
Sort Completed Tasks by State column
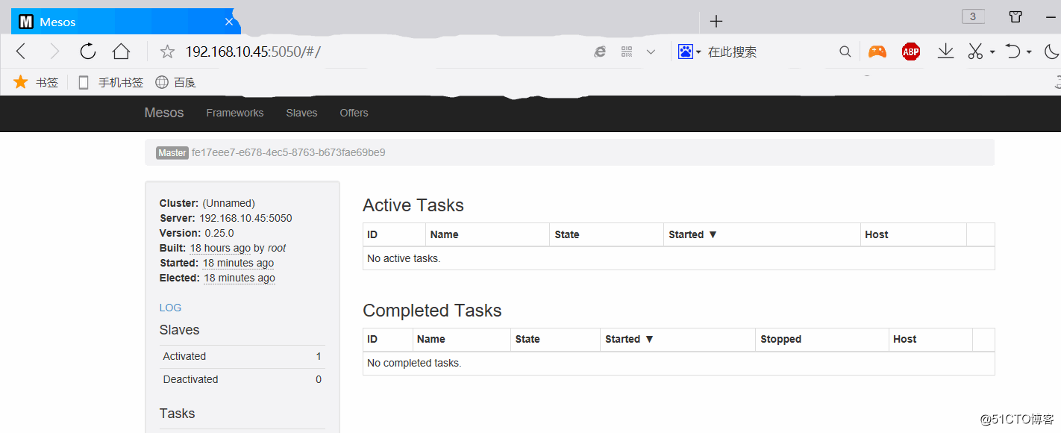(528, 339)
